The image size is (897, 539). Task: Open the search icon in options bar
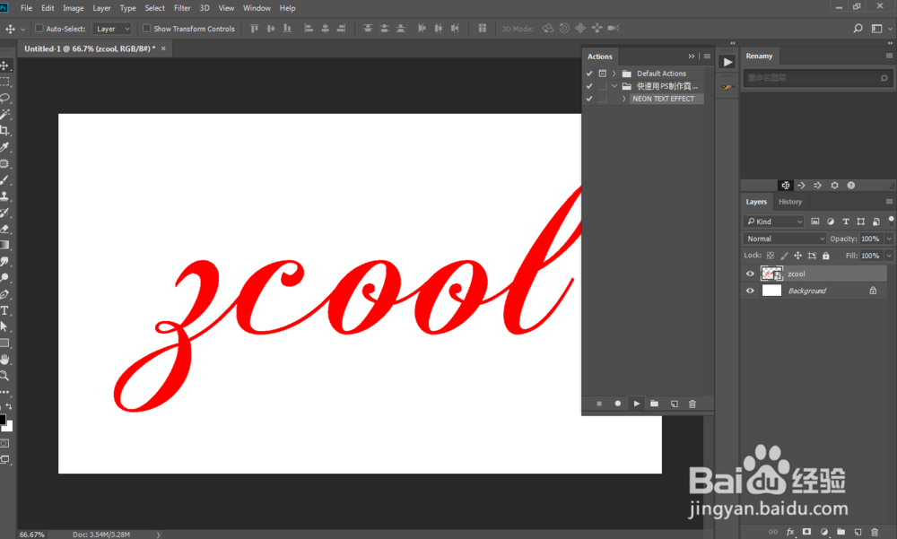pos(858,28)
